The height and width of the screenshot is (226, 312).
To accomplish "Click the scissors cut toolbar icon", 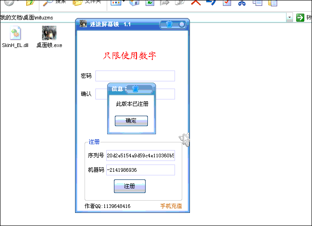I will (x=242, y=3).
